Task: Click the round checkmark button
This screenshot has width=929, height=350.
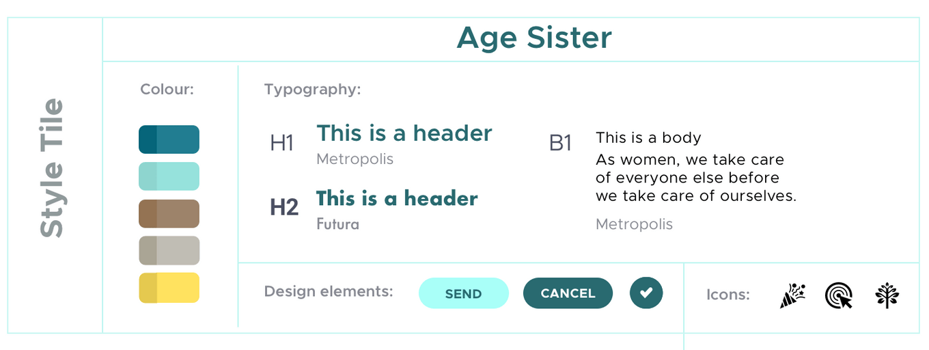Action: [x=646, y=293]
